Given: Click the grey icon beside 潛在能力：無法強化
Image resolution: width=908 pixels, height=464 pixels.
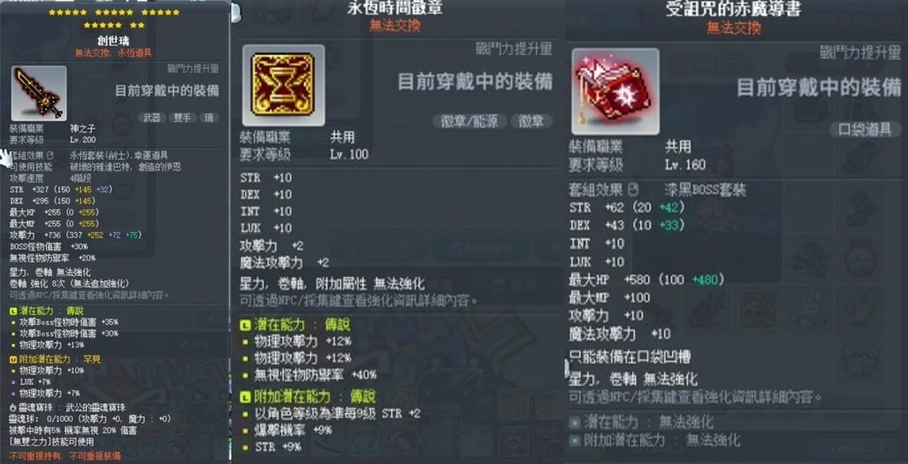Looking at the screenshot, I should pos(574,423).
